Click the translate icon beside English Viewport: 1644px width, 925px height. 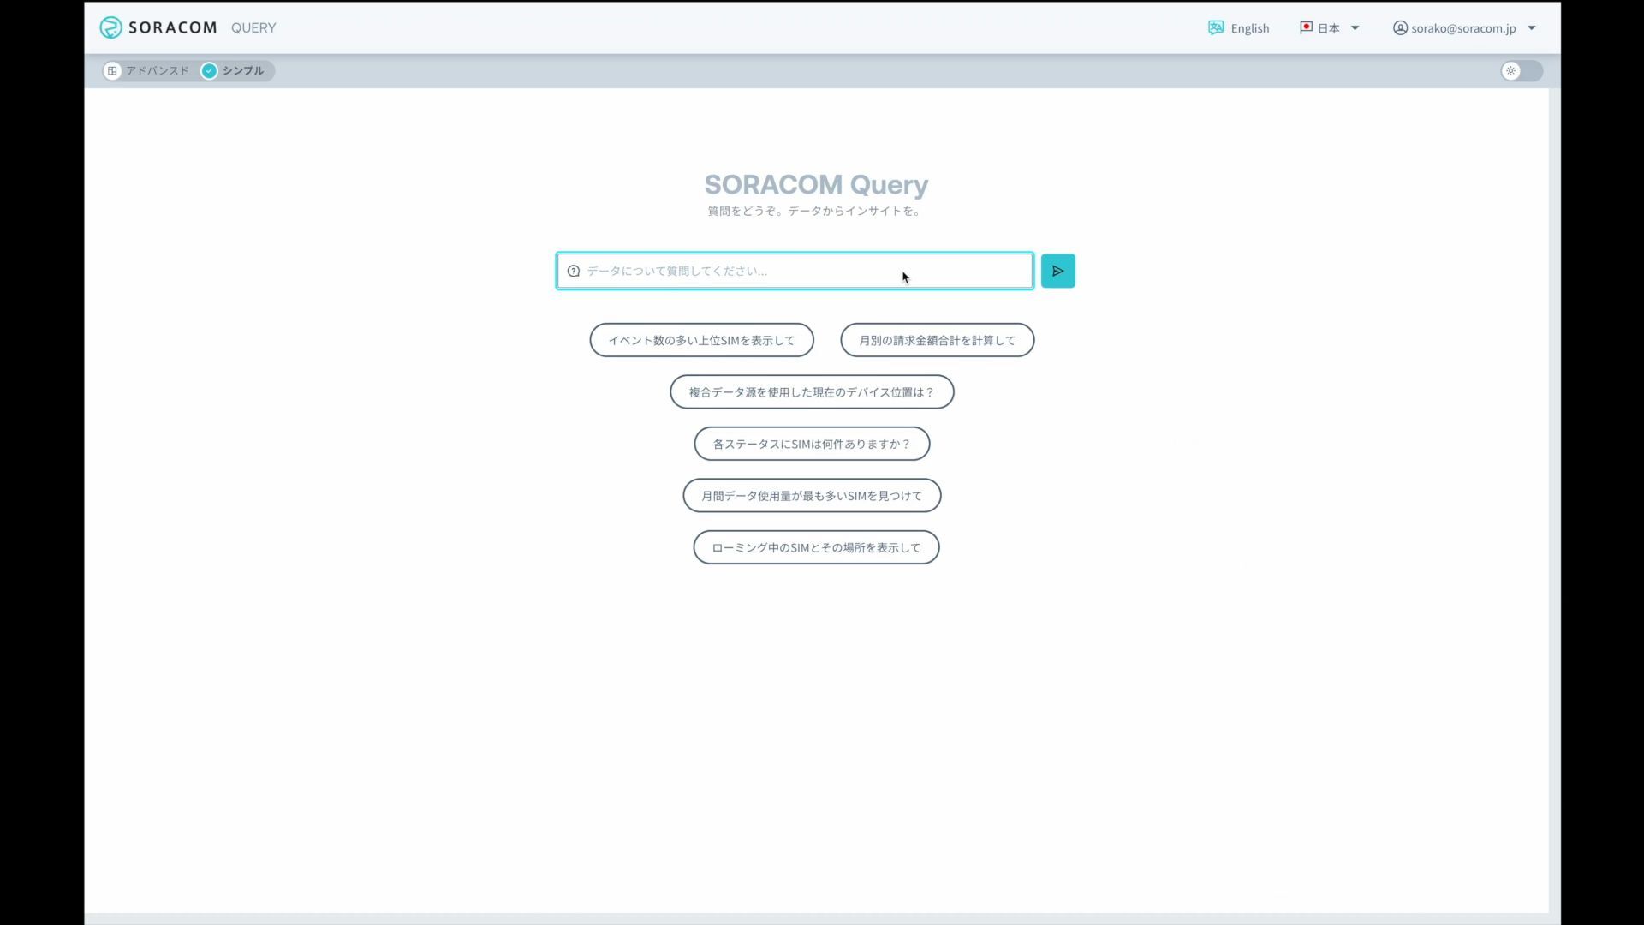[x=1216, y=27]
